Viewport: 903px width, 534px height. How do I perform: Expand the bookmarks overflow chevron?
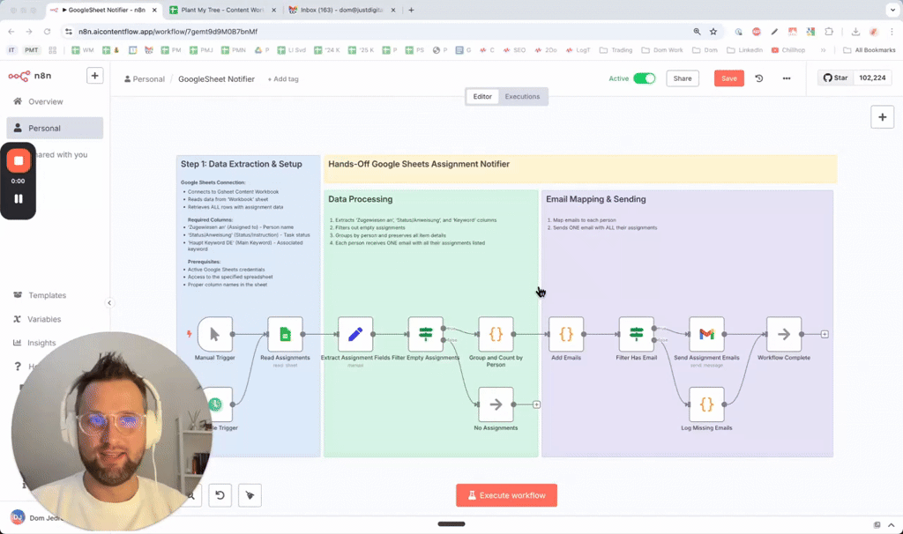point(823,50)
